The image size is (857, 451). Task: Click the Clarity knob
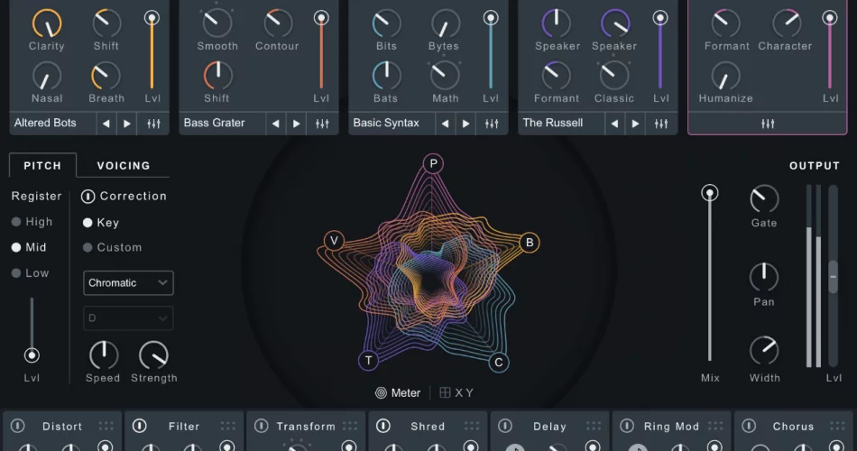tap(47, 23)
